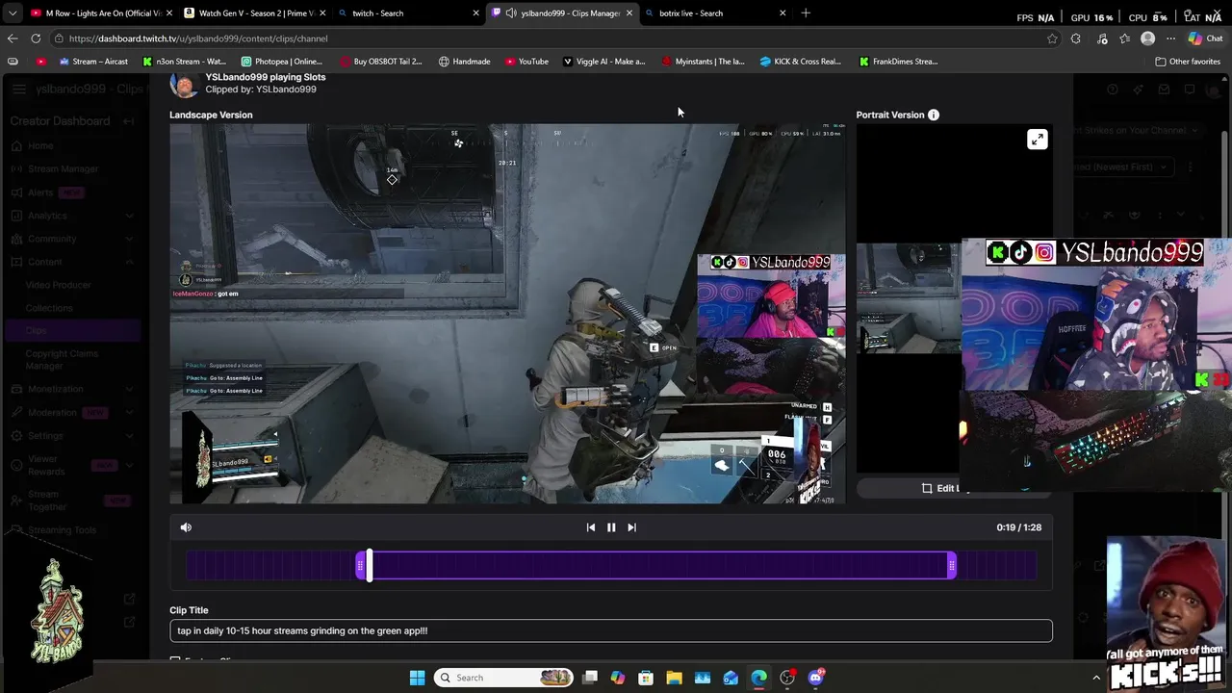Click the Windows taskbar Search box
This screenshot has width=1232, height=693.
(x=503, y=678)
